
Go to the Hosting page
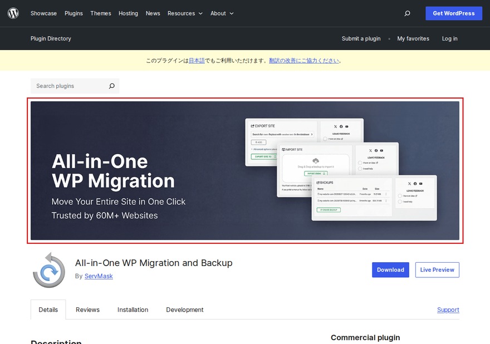coord(128,13)
